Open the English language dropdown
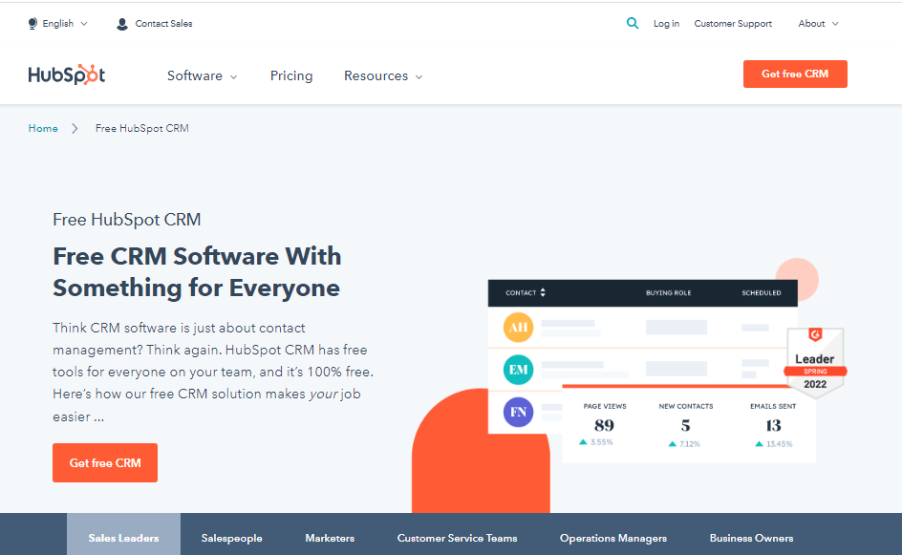Viewport: 902px width, 555px height. click(x=58, y=24)
